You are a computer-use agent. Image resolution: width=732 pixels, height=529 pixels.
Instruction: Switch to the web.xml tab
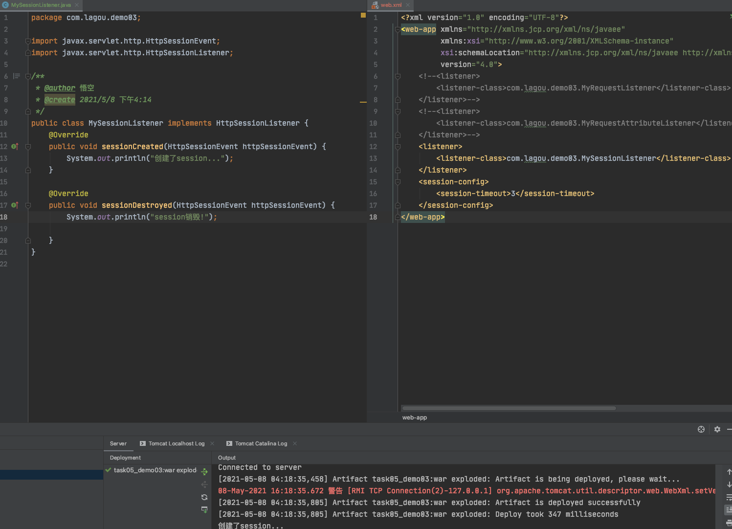391,5
